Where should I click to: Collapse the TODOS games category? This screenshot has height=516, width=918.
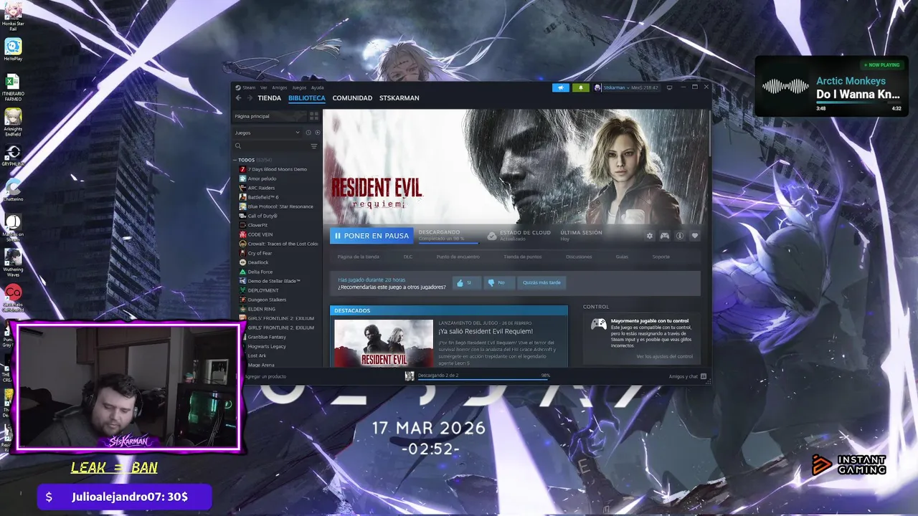(235, 160)
